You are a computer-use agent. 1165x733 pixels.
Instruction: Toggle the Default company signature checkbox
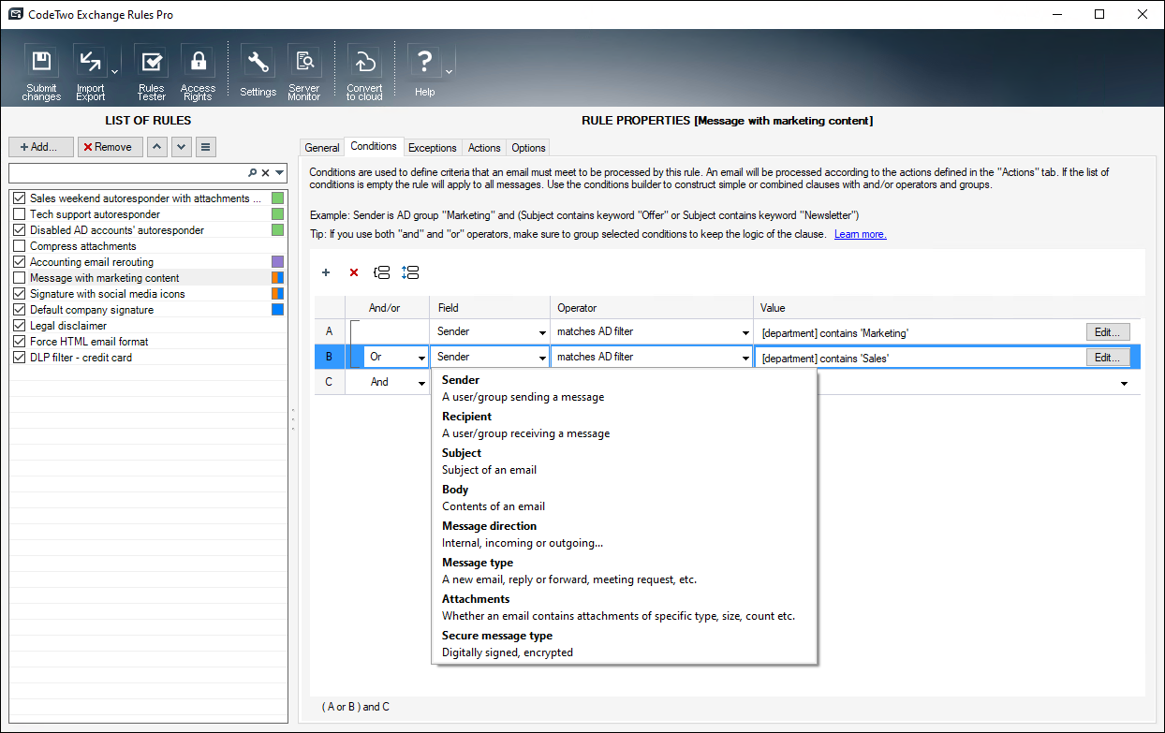click(x=19, y=310)
